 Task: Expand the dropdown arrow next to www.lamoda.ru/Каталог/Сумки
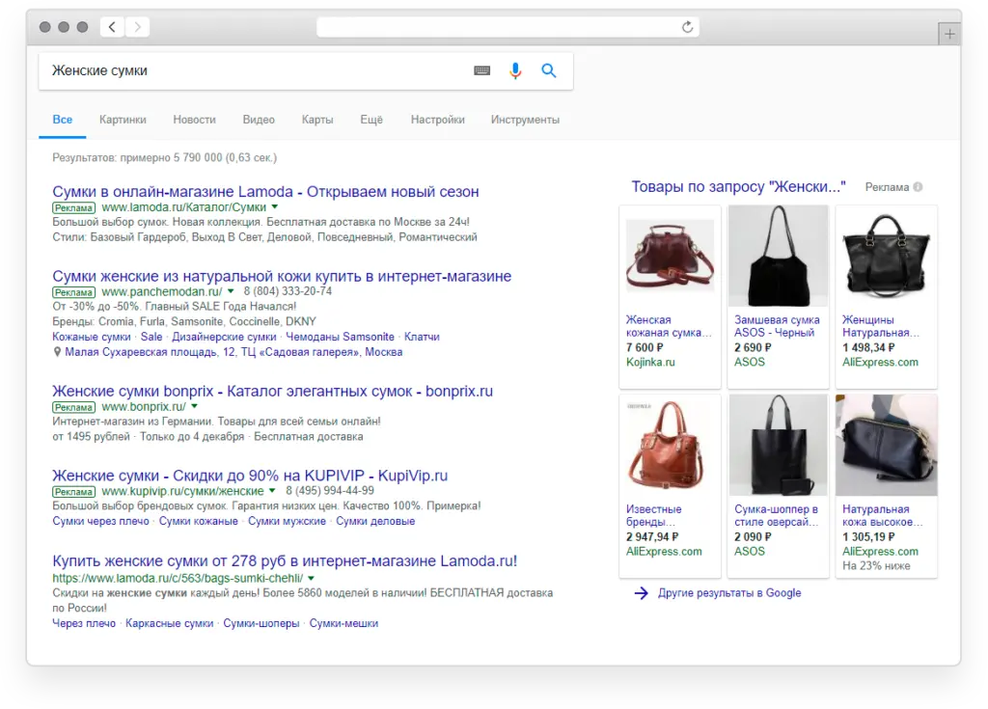coord(275,206)
